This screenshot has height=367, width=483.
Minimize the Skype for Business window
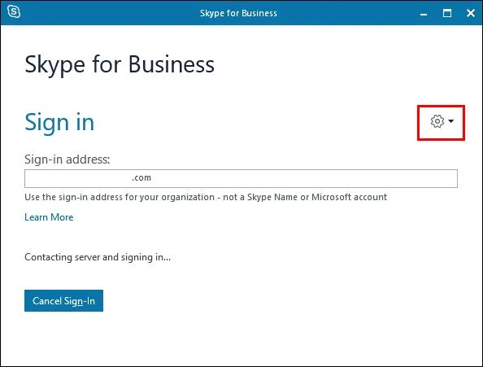click(424, 14)
